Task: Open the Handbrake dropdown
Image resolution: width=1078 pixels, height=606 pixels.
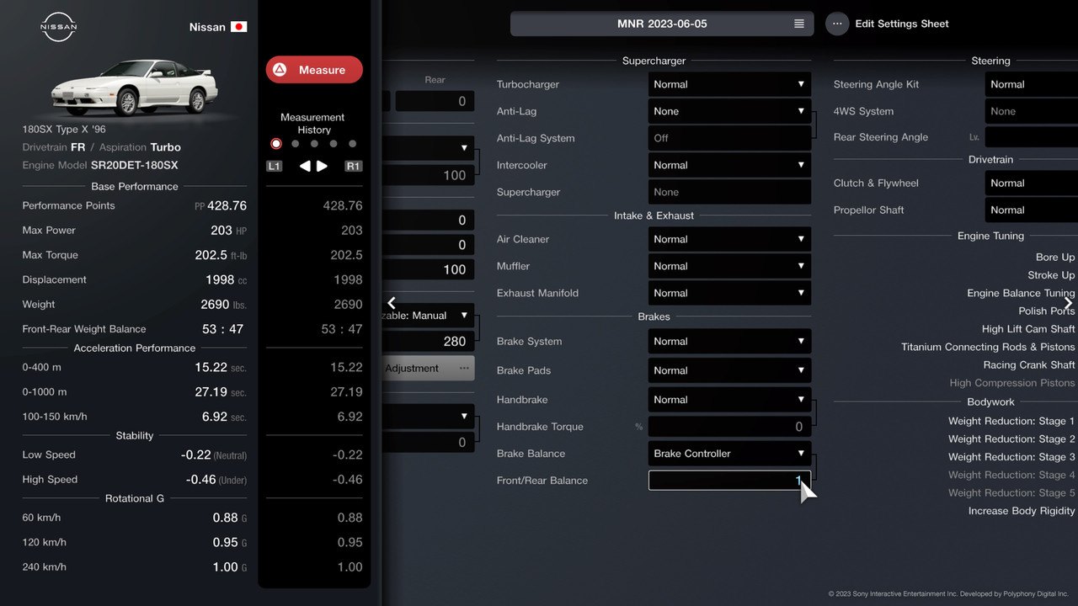Action: pos(730,400)
